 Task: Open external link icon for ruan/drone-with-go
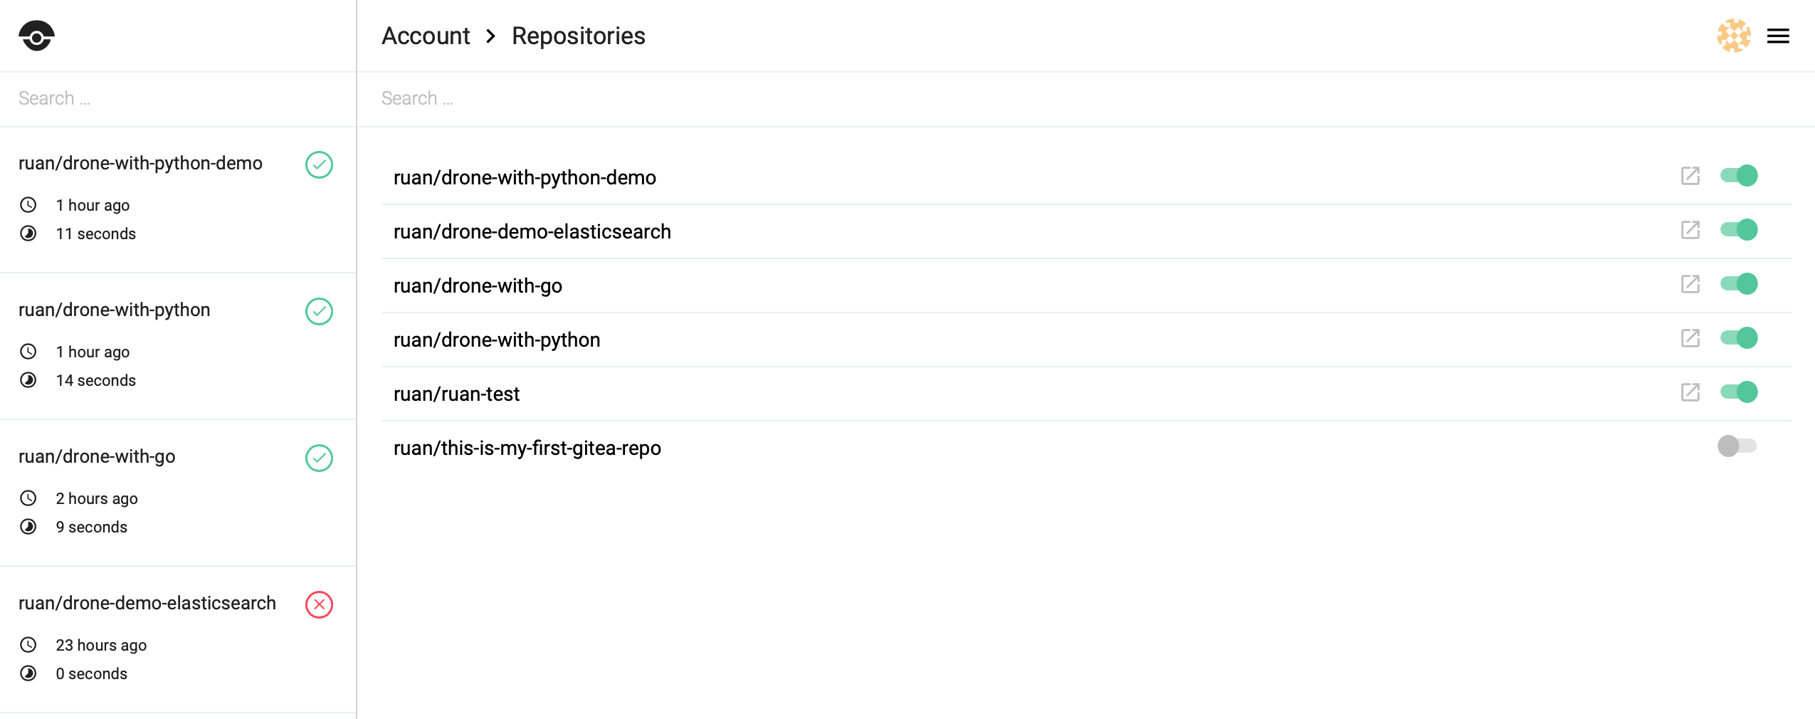pos(1690,284)
